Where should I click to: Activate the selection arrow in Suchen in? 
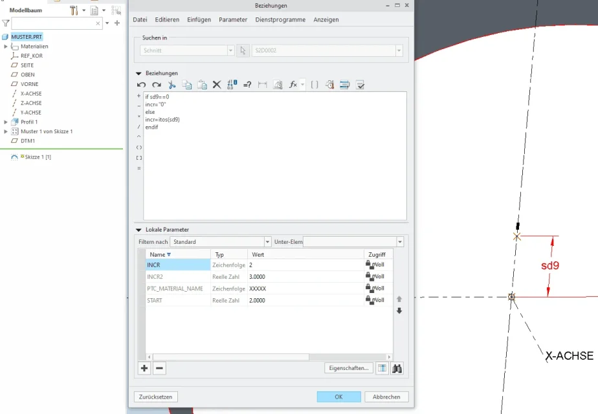coord(243,50)
